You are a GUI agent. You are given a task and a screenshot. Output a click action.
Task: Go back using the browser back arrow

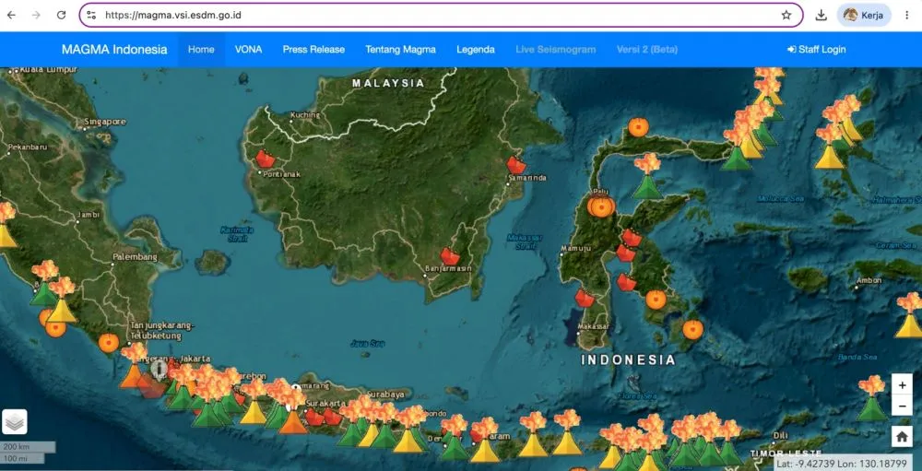tap(11, 16)
